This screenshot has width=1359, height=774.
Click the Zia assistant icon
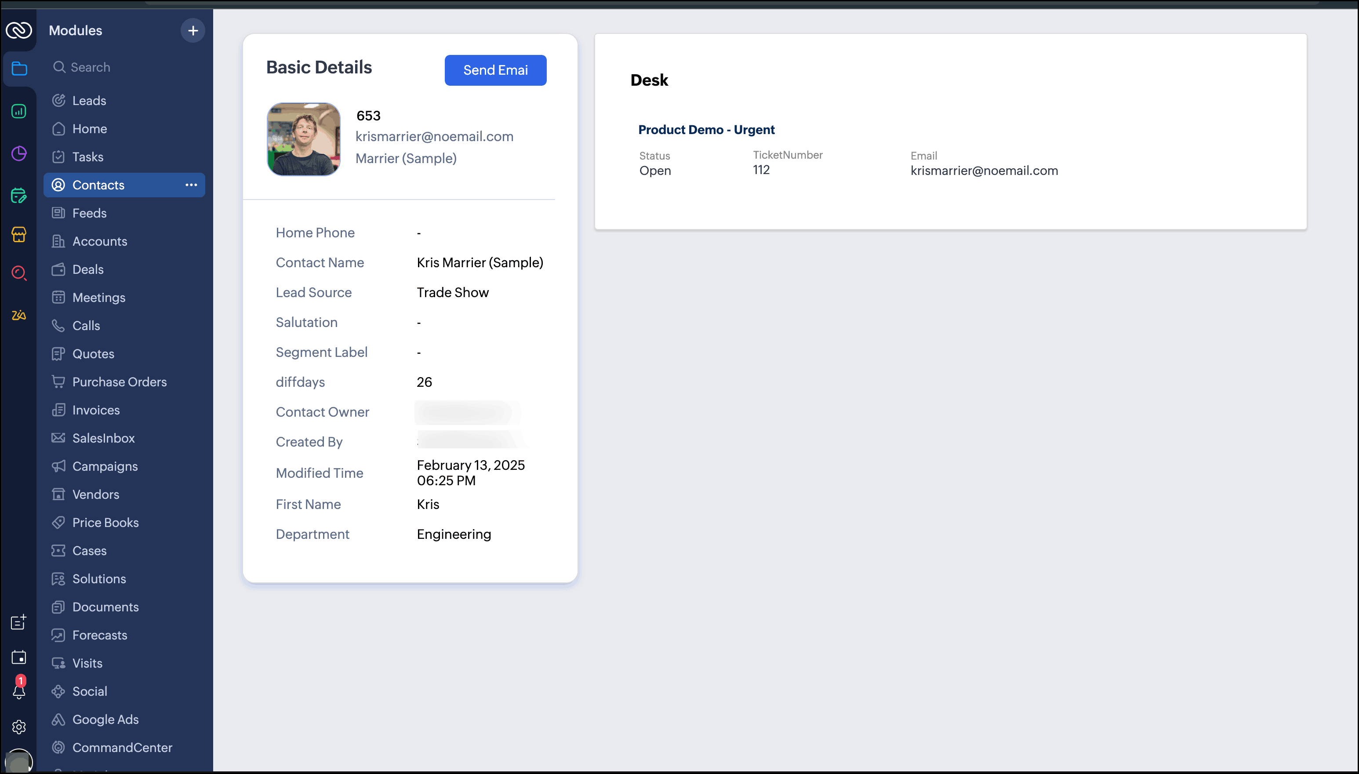click(x=19, y=315)
